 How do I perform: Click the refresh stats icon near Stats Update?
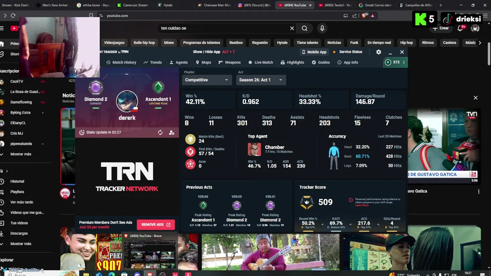coord(160,132)
